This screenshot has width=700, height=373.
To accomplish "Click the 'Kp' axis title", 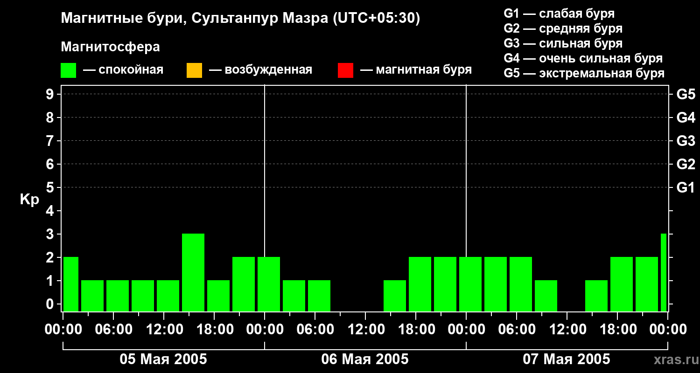I will pyautogui.click(x=29, y=200).
